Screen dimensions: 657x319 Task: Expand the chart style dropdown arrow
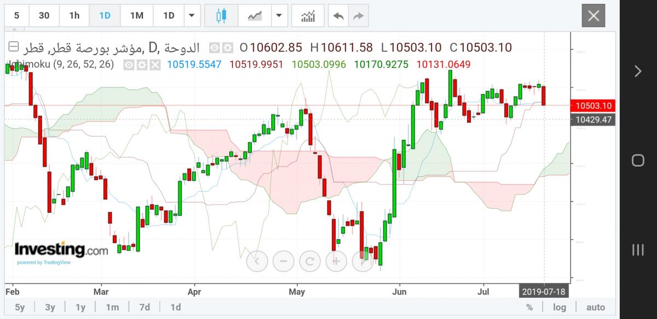[x=280, y=15]
